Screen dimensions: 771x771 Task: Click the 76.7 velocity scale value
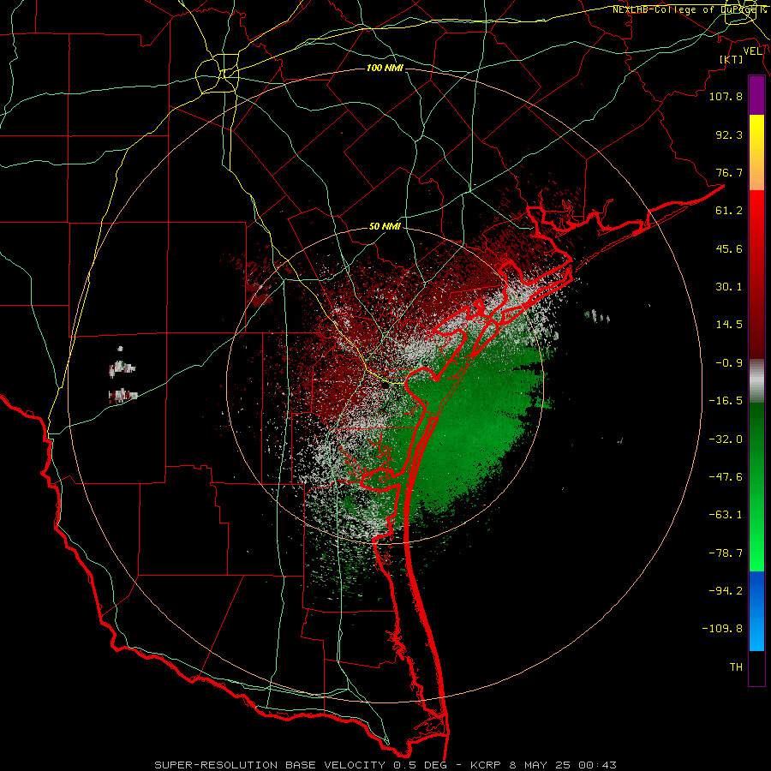coord(729,172)
